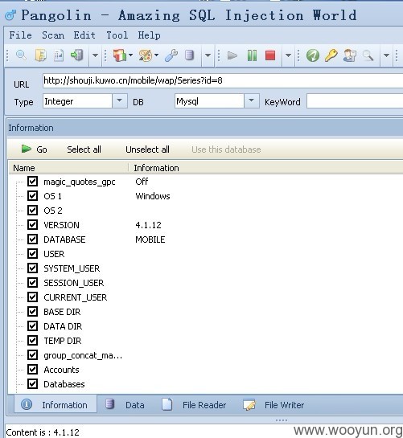The width and height of the screenshot is (403, 438).
Task: Open the DB dropdown showing Mysql
Action: tap(252, 100)
